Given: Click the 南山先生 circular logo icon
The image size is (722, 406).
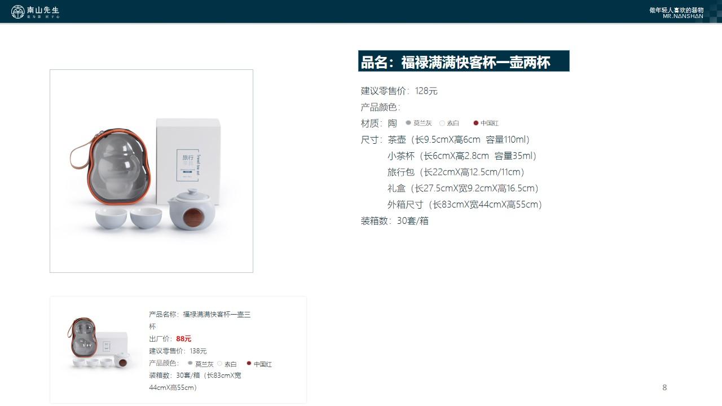Looking at the screenshot, I should click(18, 11).
